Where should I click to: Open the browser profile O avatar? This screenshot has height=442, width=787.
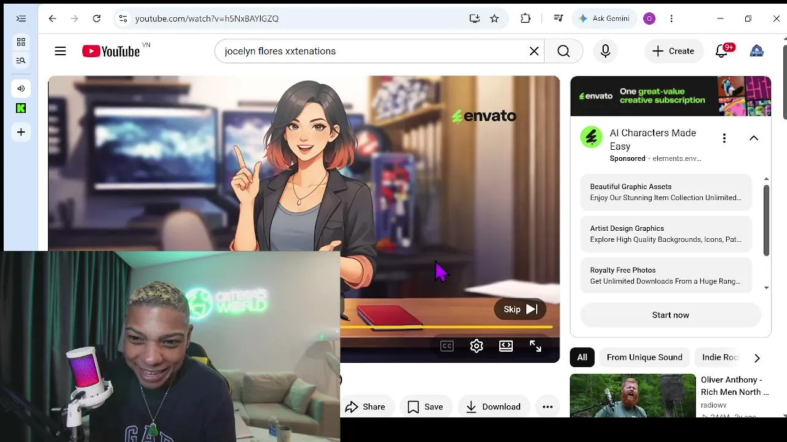tap(649, 18)
